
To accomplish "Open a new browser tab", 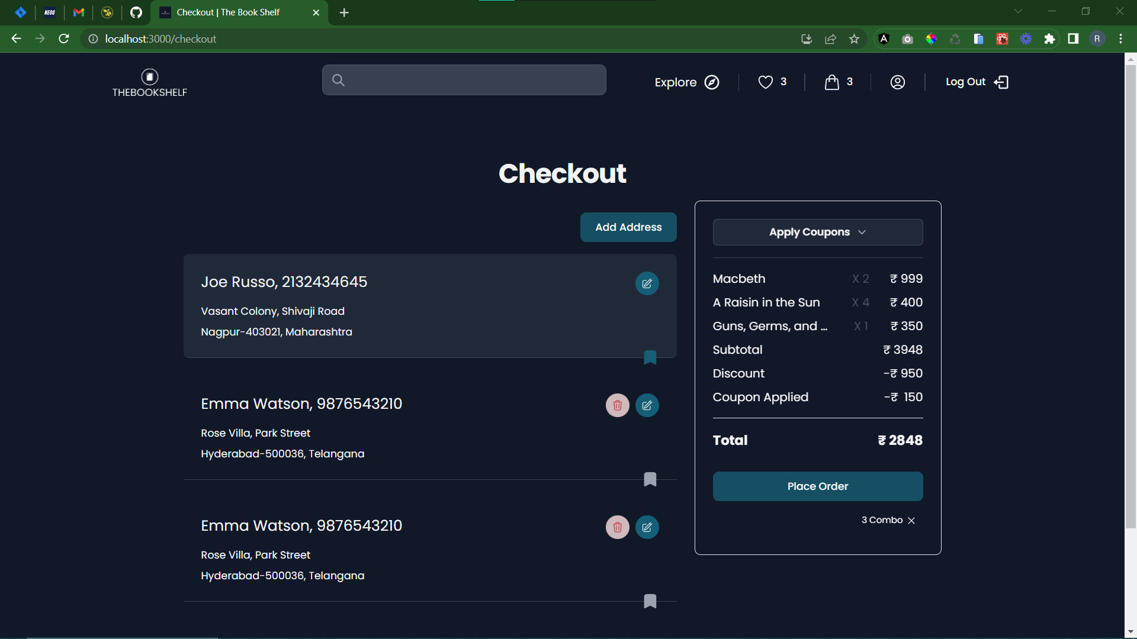I will [x=344, y=12].
